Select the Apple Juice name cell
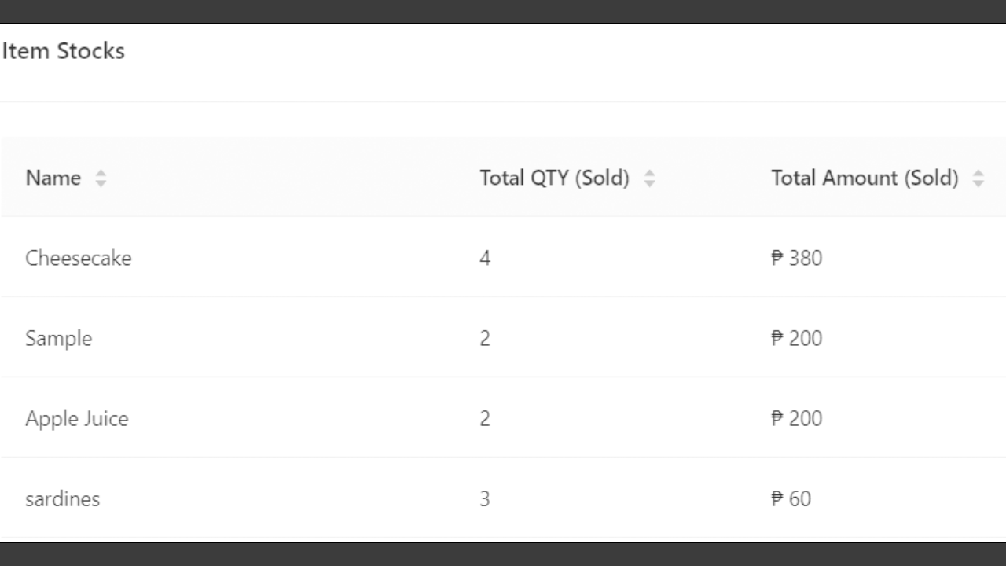 tap(77, 418)
